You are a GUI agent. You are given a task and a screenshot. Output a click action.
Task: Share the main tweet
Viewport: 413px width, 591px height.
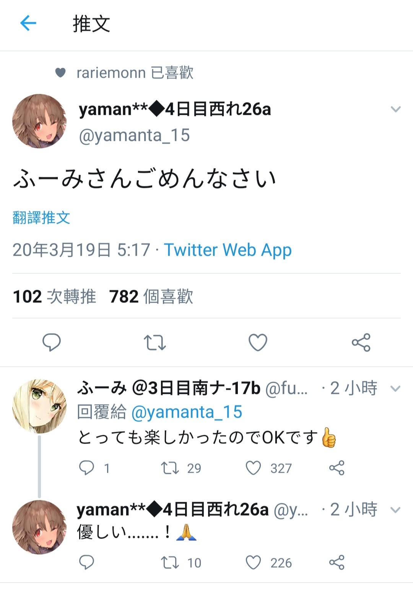coord(361,342)
